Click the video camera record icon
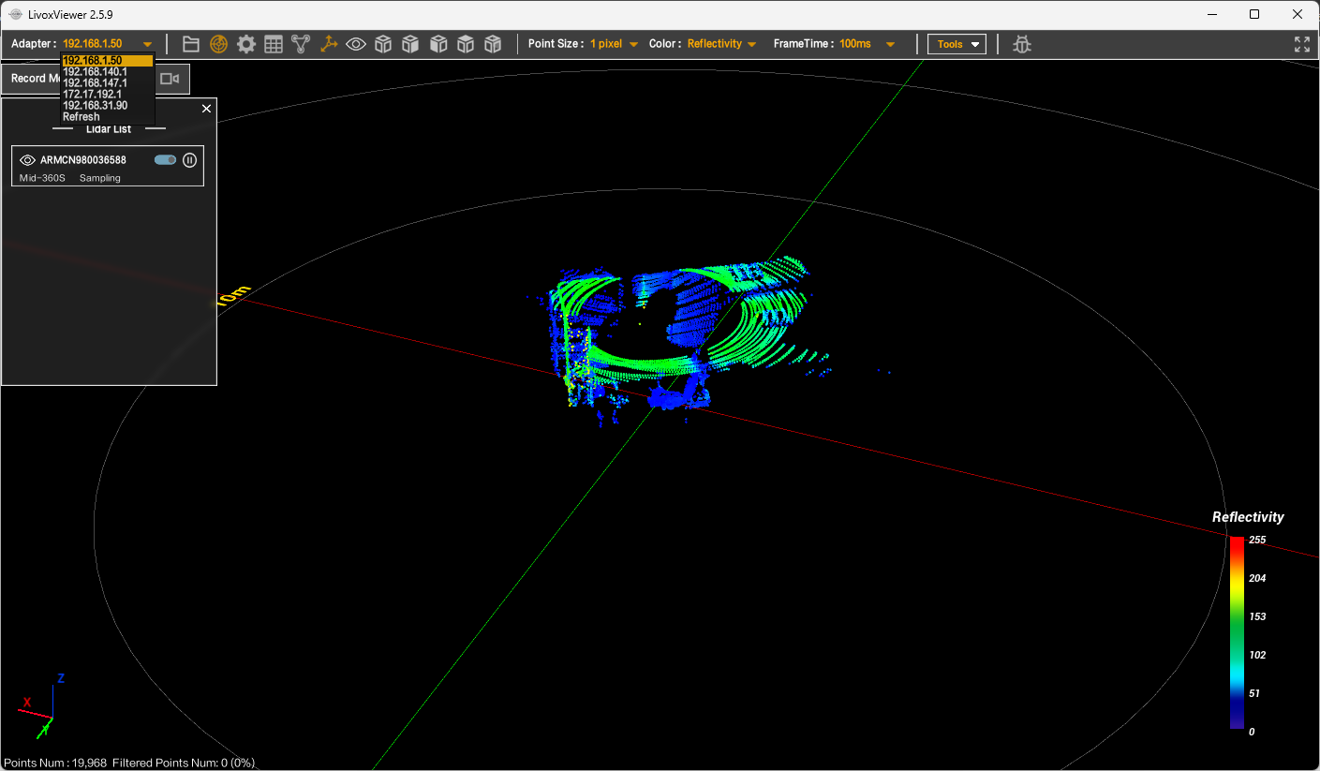Viewport: 1320px width, 771px height. pos(170,79)
